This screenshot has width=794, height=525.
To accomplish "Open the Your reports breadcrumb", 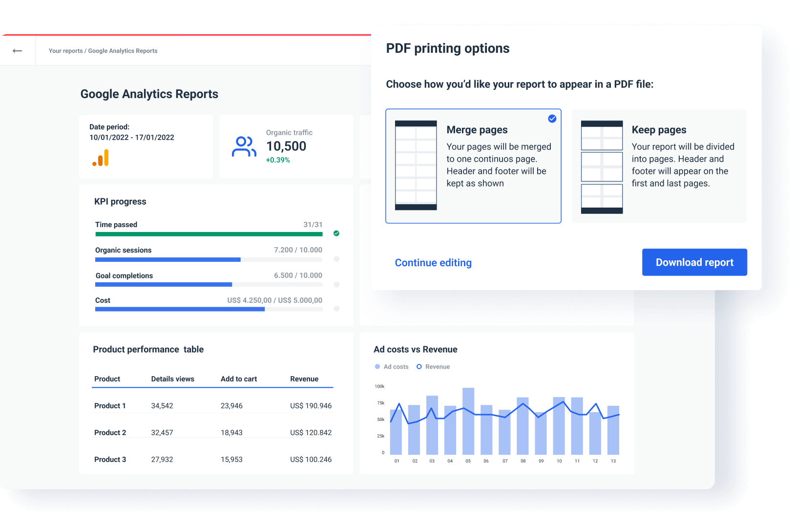I will click(65, 51).
